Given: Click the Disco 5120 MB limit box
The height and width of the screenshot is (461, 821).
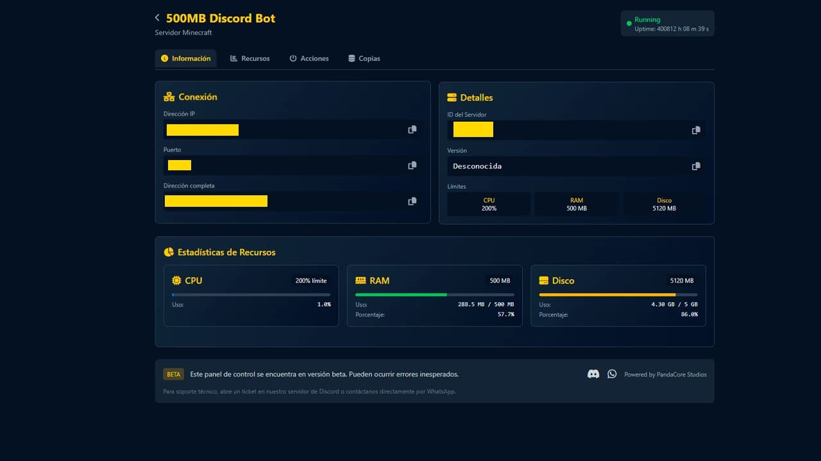Looking at the screenshot, I should pos(664,204).
